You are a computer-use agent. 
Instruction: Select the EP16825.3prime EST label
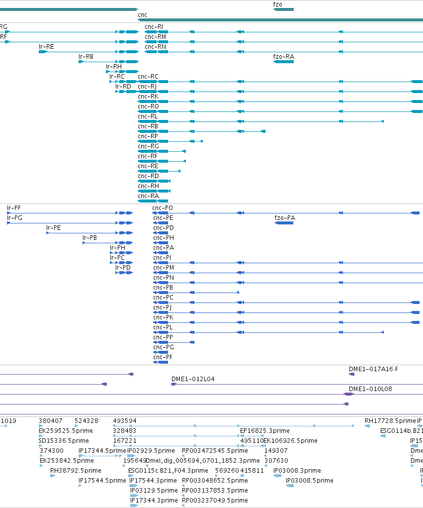265,431
